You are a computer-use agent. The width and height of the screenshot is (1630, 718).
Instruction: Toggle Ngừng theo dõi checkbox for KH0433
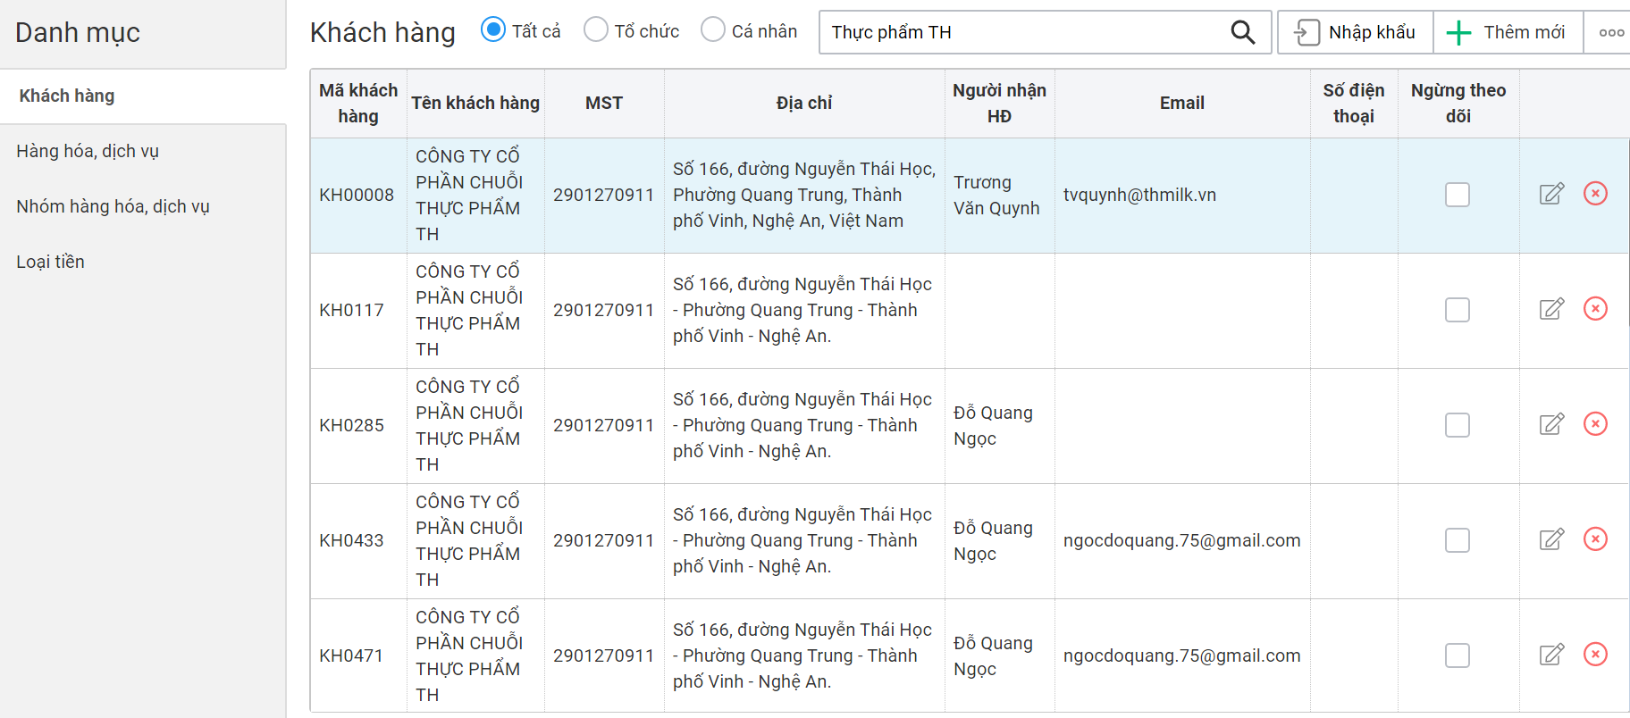coord(1458,540)
